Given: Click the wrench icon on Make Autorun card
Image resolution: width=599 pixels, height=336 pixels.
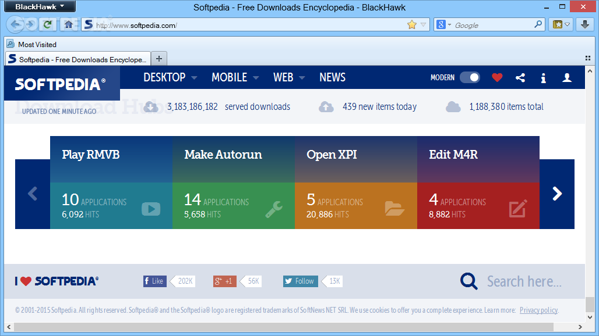Looking at the screenshot, I should (274, 209).
